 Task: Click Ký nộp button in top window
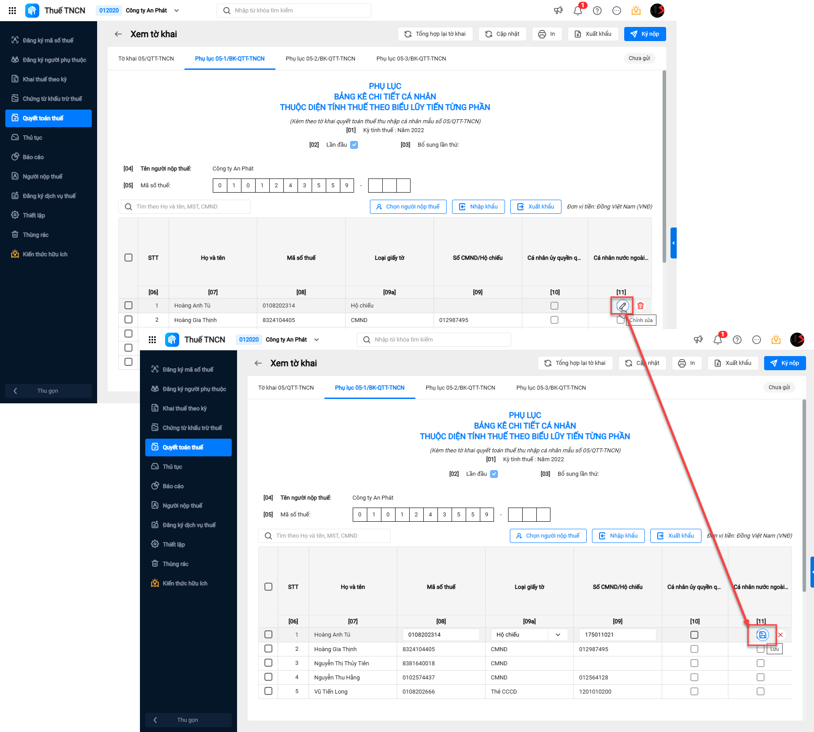[645, 34]
